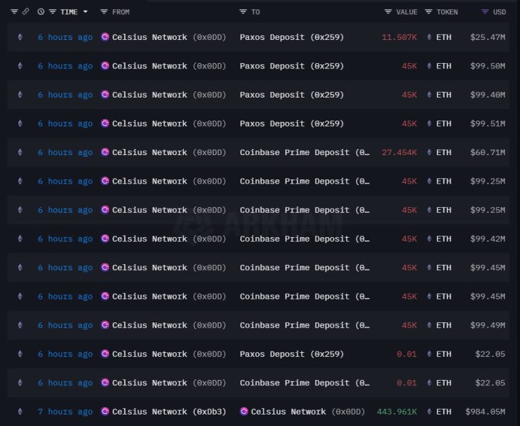Image resolution: width=520 pixels, height=426 pixels.
Task: Expand the TIME sort dropdown arrow
Action: (85, 12)
